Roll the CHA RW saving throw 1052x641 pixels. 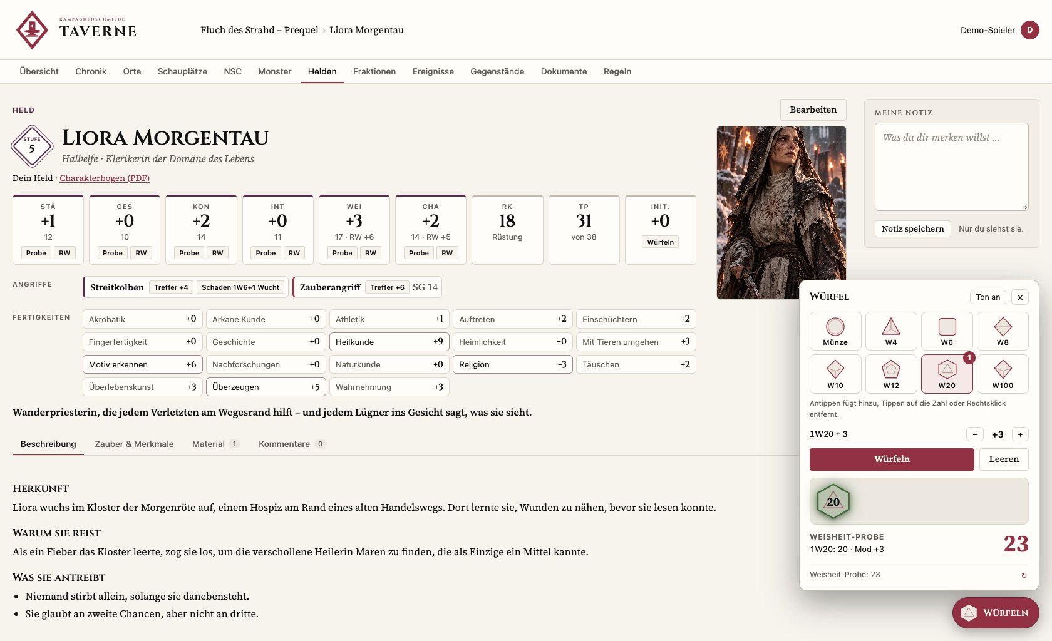tap(447, 253)
